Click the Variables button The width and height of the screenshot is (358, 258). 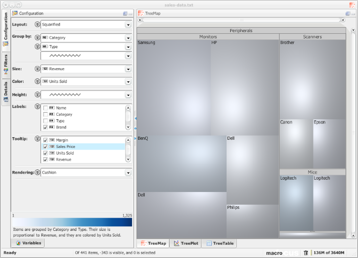(29, 243)
